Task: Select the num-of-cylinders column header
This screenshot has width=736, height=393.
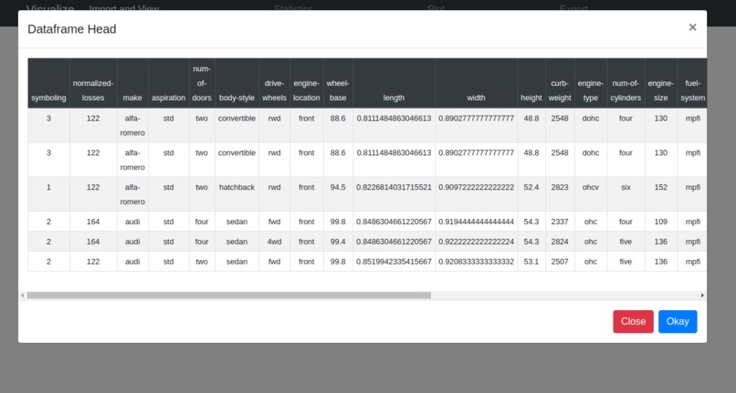Action: (x=626, y=84)
